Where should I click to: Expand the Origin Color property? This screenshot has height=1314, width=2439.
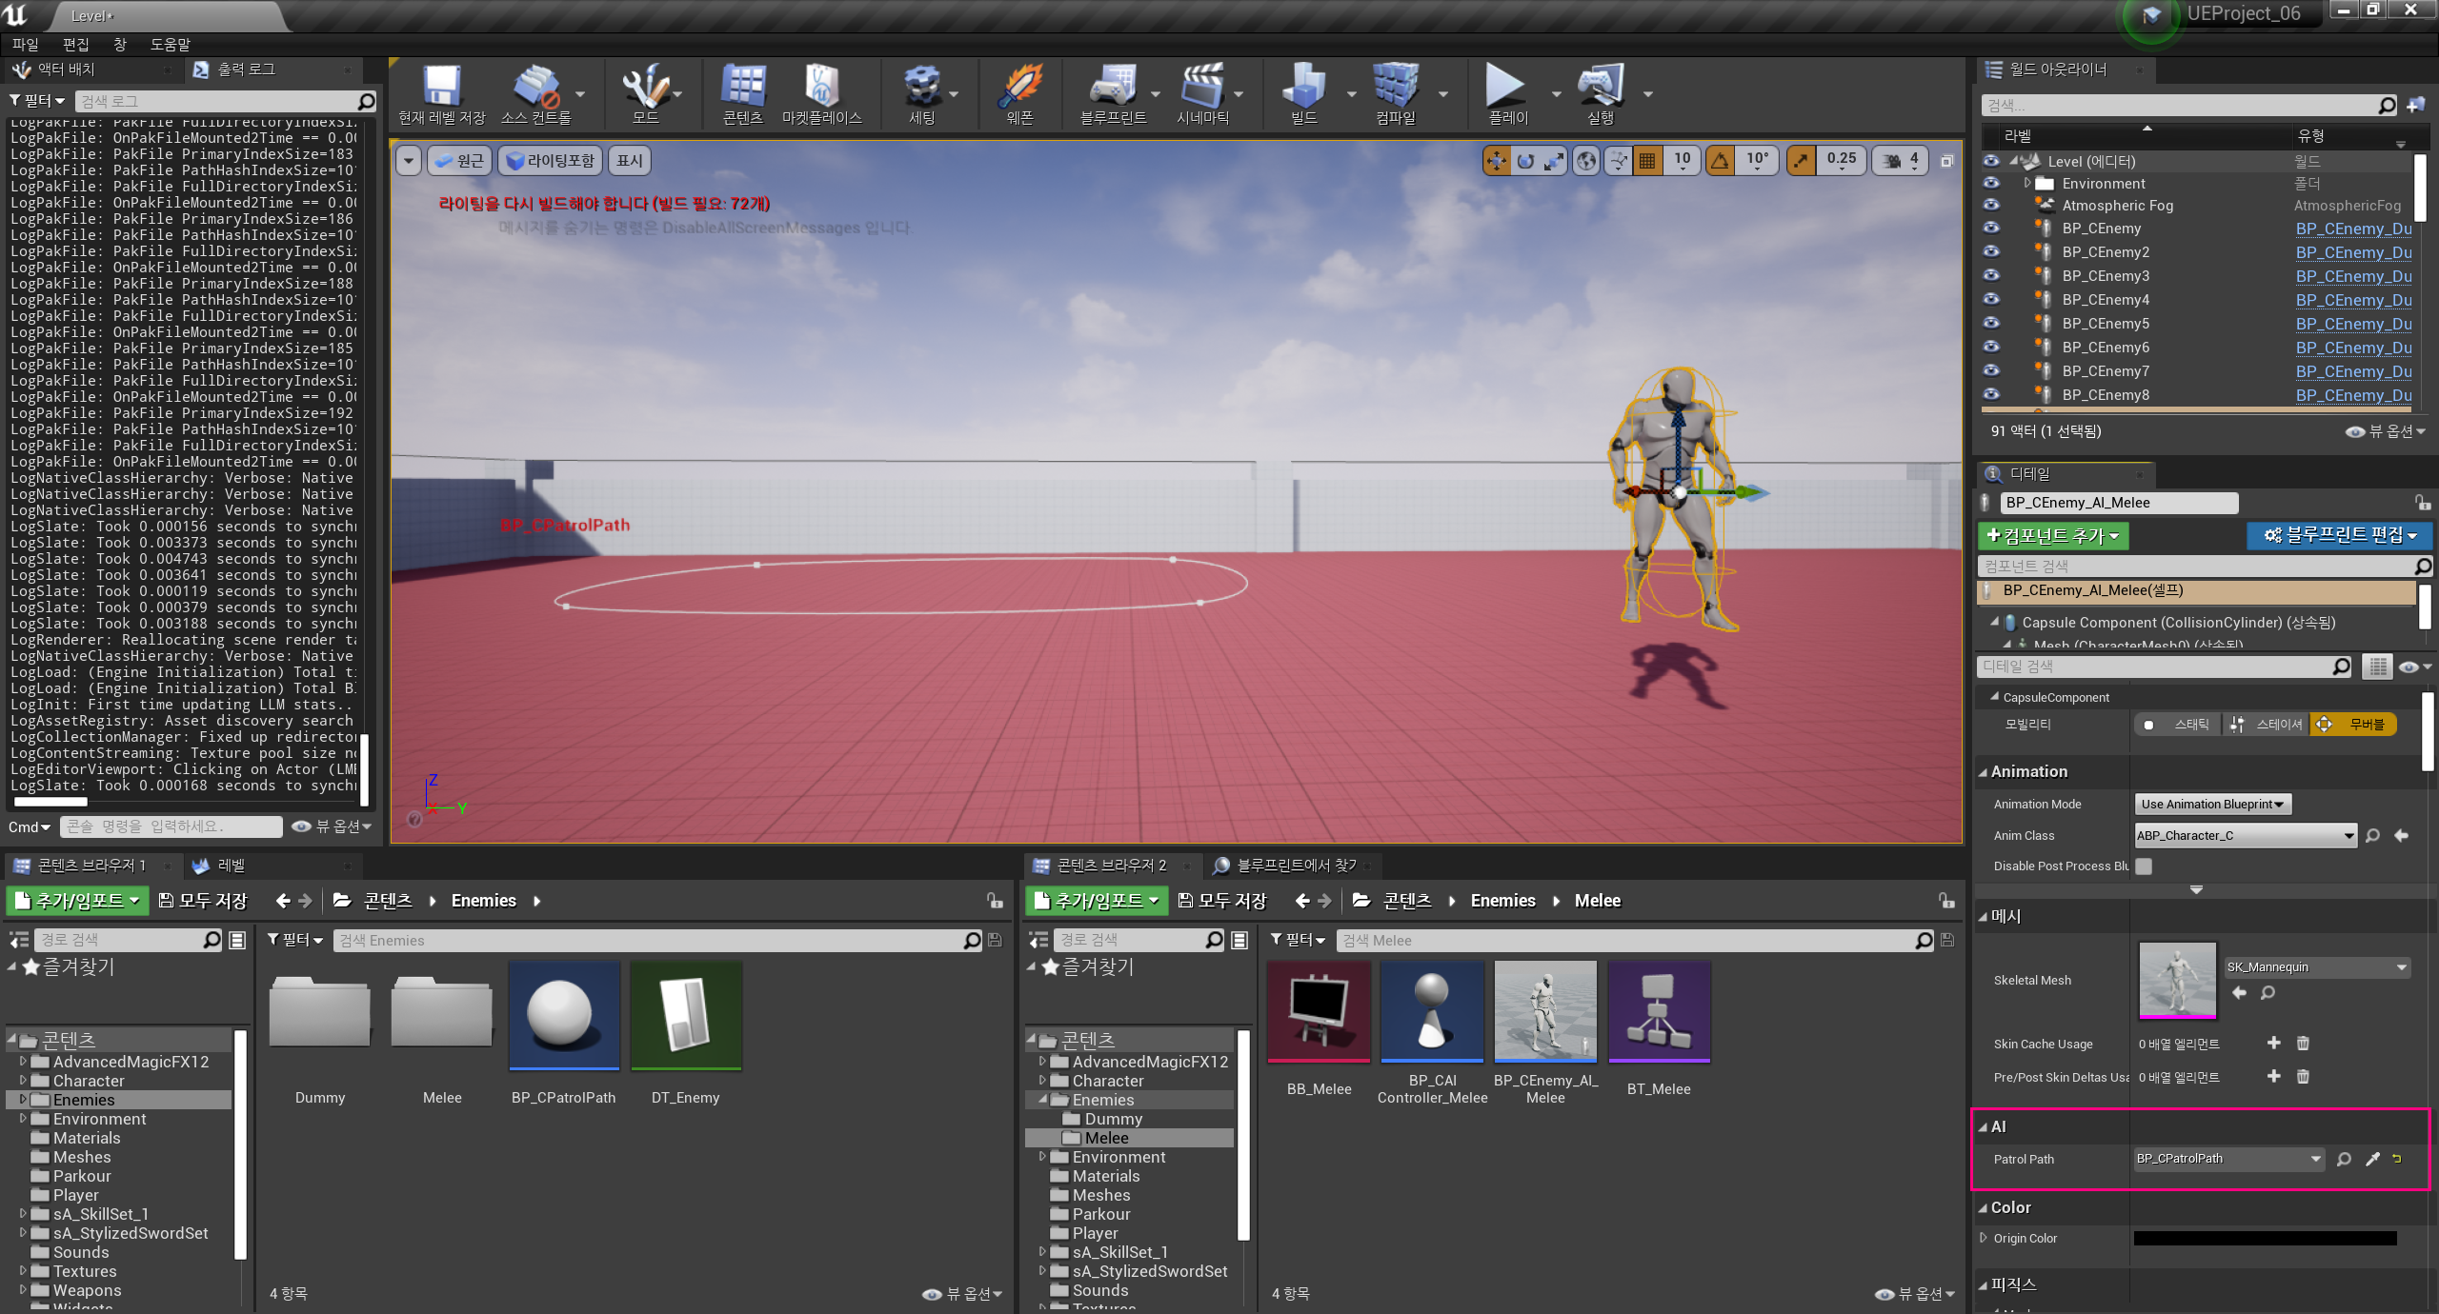(x=1984, y=1238)
